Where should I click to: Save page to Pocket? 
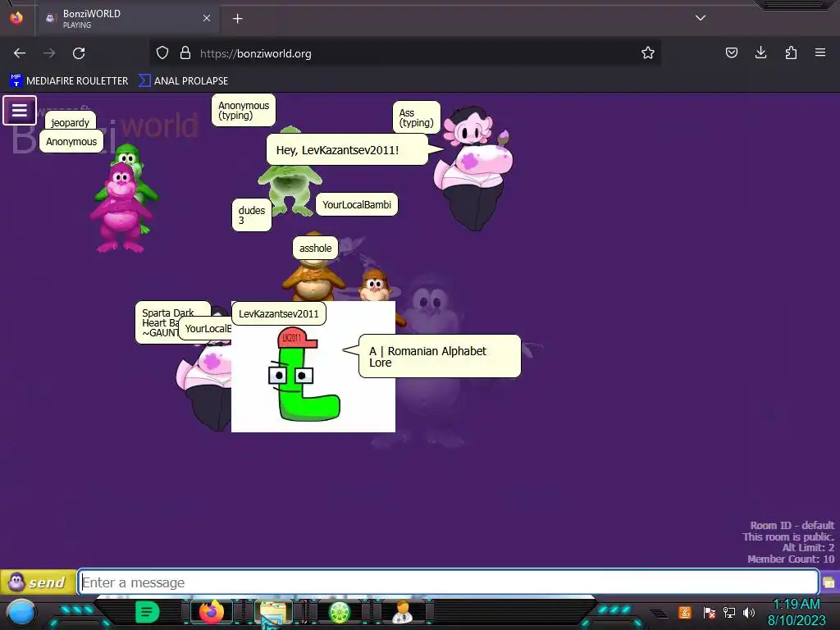(731, 53)
